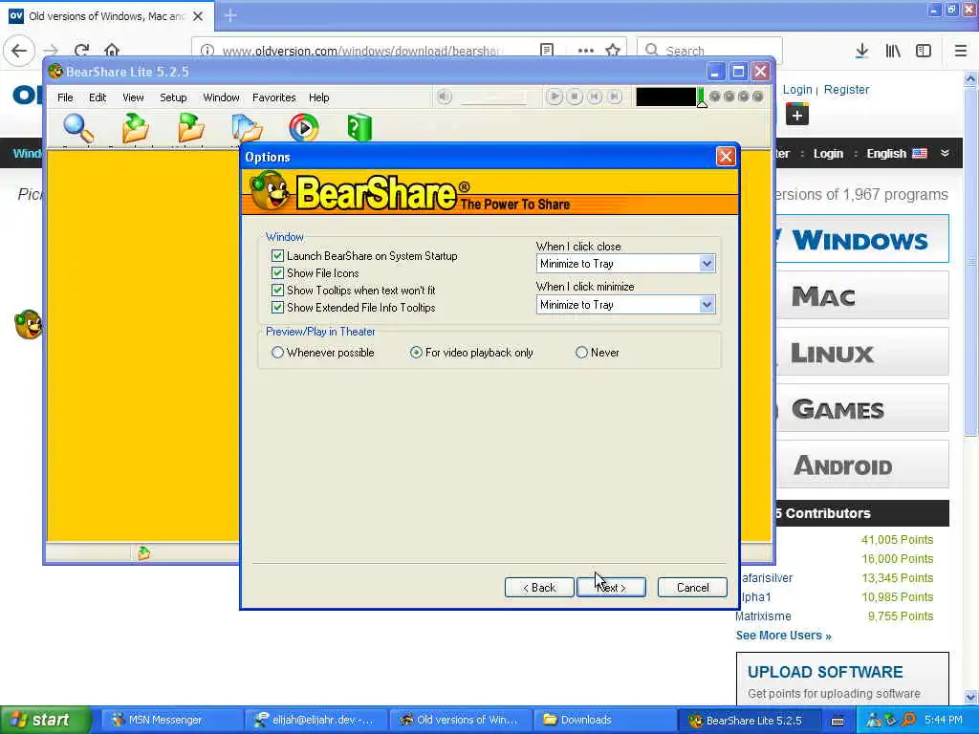
Task: Reload the Firefox page
Action: pos(82,51)
